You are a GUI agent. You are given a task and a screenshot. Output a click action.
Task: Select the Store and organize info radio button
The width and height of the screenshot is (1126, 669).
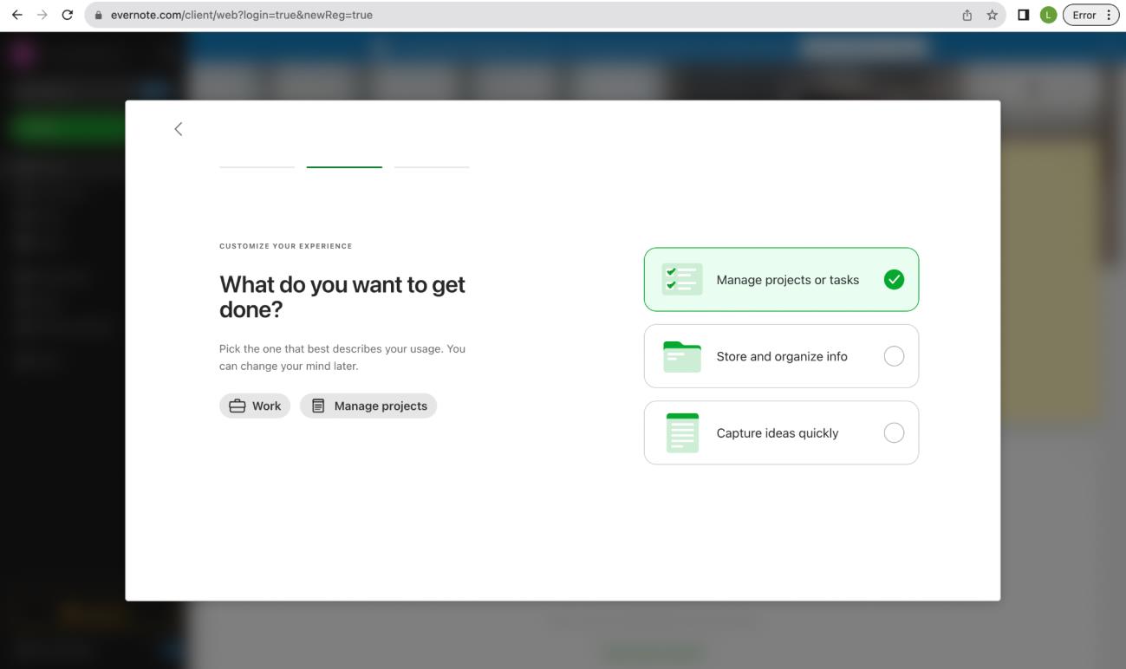[x=894, y=356]
